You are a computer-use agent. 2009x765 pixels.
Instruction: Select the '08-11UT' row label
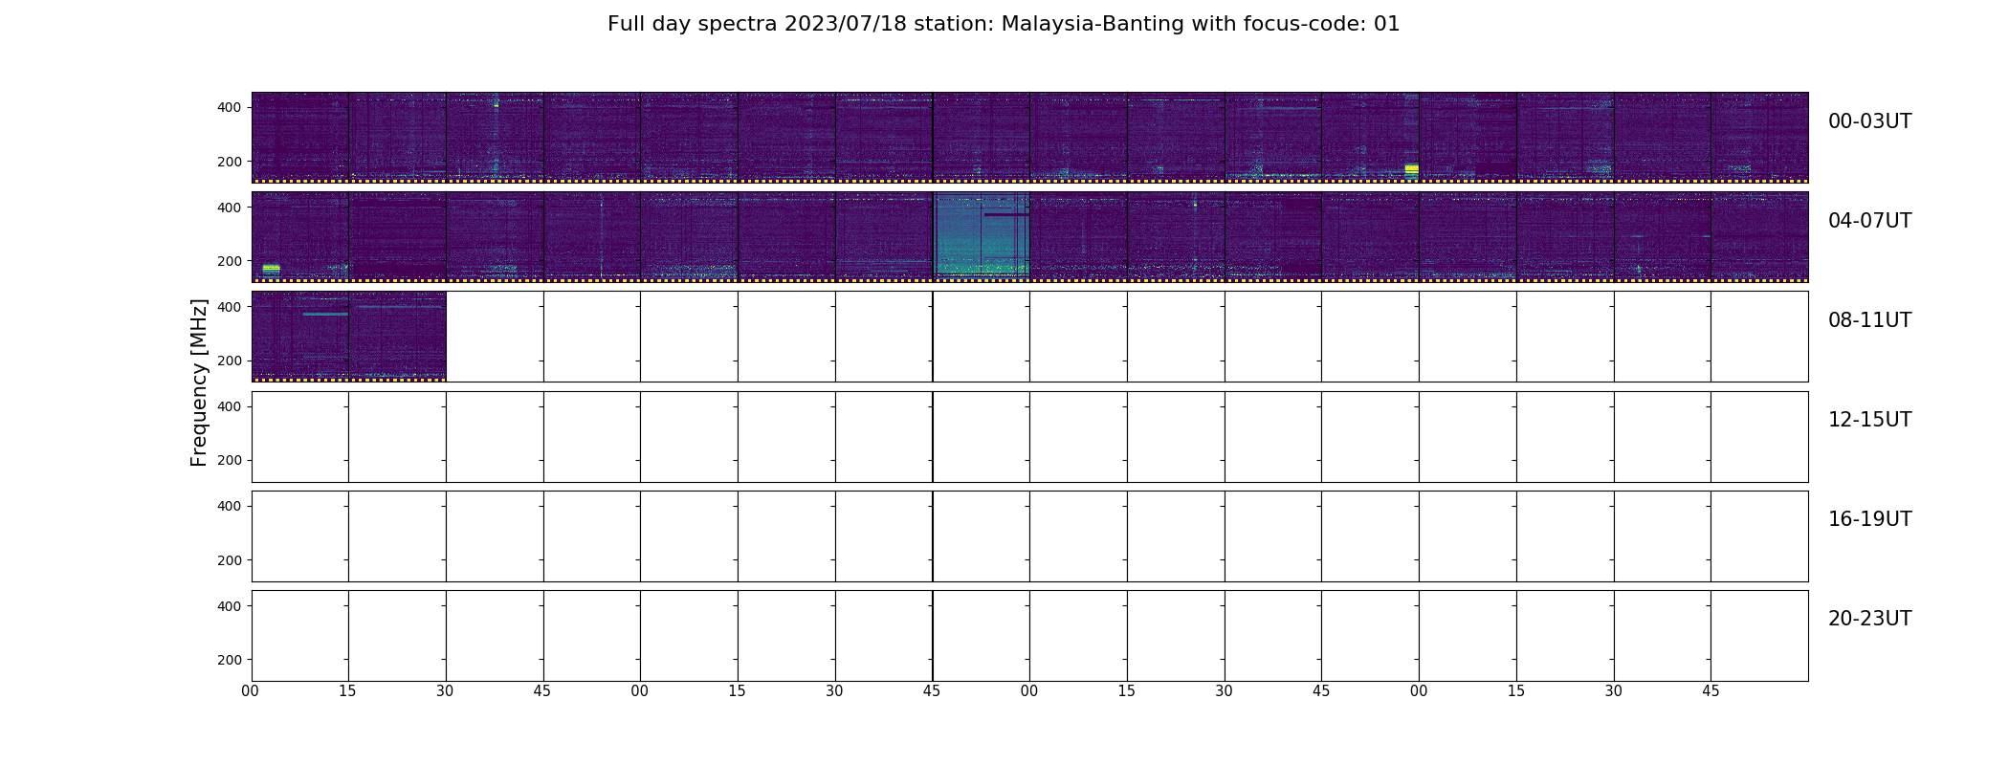[x=1869, y=320]
